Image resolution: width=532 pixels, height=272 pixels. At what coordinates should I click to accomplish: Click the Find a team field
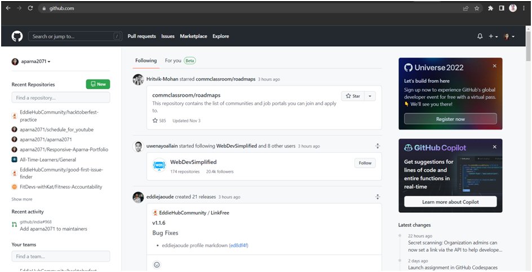(61, 256)
